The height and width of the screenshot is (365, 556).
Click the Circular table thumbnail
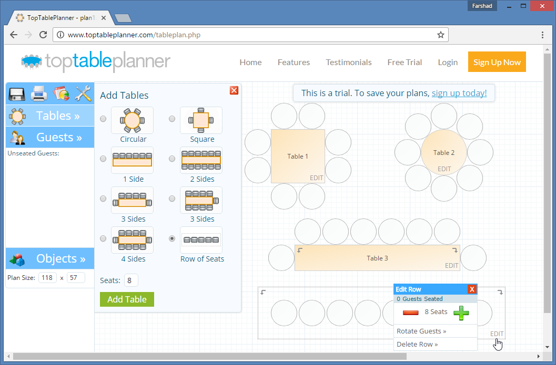[132, 120]
